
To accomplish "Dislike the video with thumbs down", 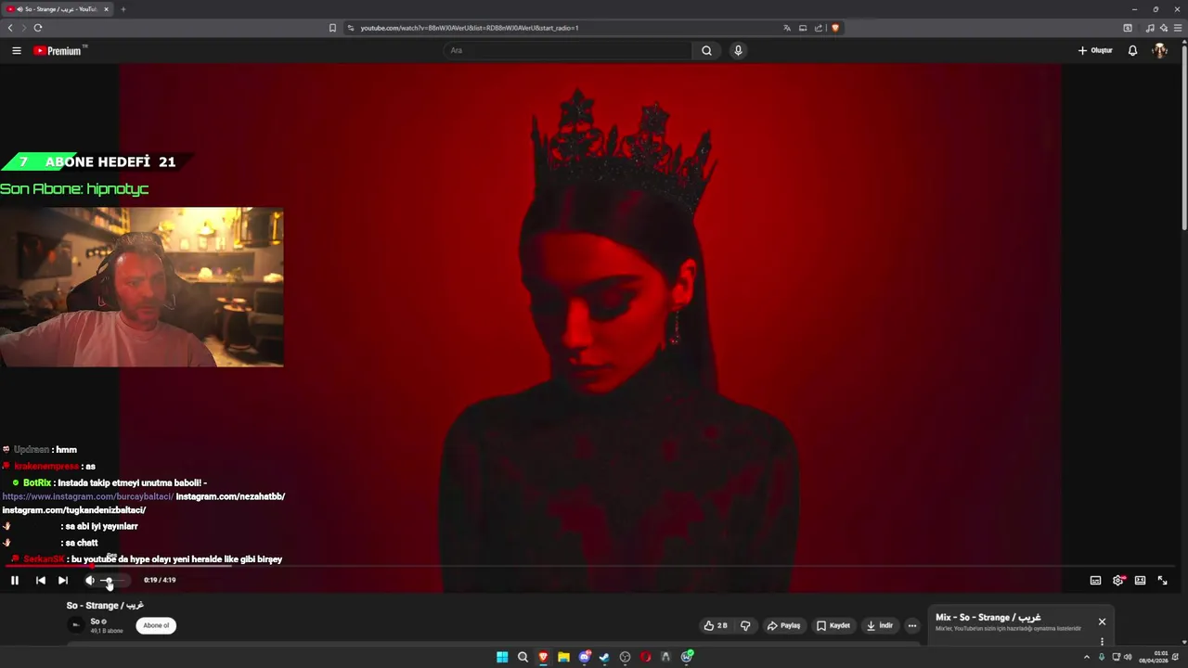I will click(745, 626).
